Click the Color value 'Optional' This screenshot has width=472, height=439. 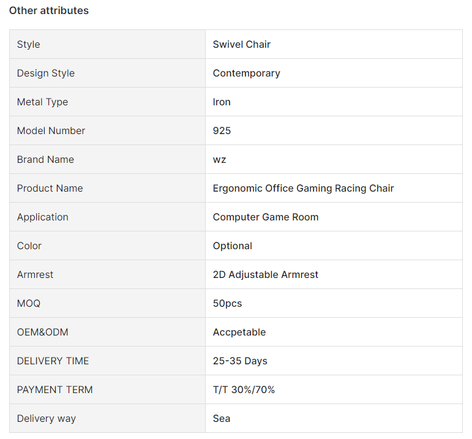click(x=232, y=246)
